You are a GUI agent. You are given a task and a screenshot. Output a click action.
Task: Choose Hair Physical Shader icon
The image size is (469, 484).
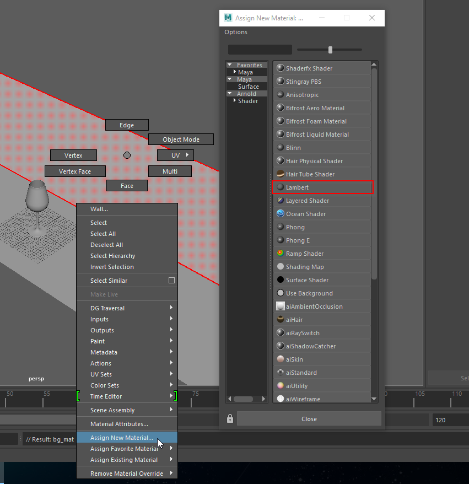[280, 161]
